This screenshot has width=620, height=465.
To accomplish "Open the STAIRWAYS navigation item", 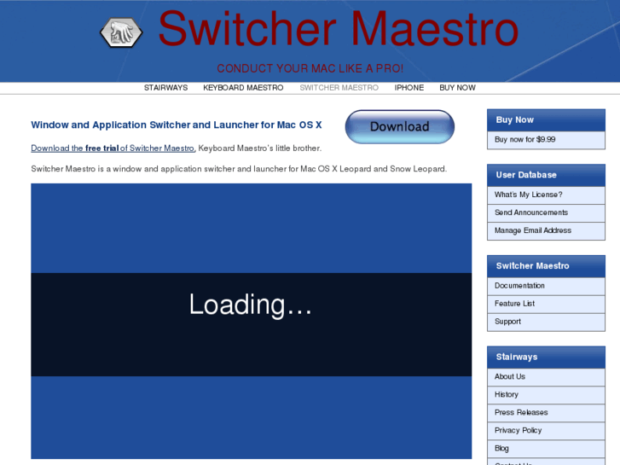I will [x=165, y=88].
